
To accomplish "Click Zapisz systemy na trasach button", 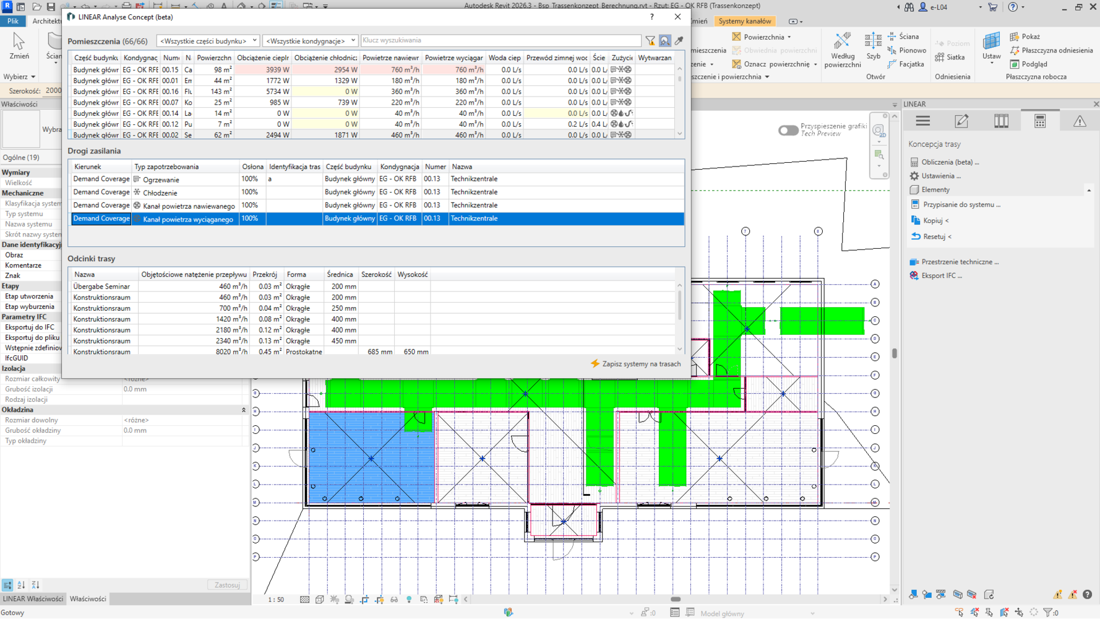I will (x=635, y=364).
